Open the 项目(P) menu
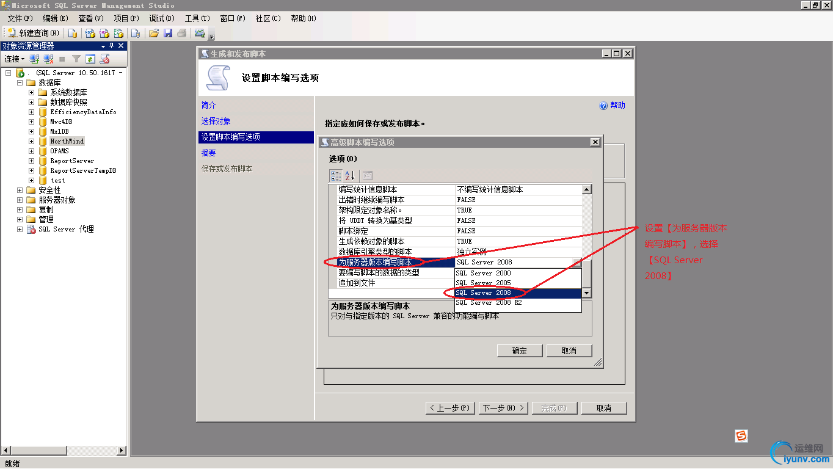 coord(126,18)
